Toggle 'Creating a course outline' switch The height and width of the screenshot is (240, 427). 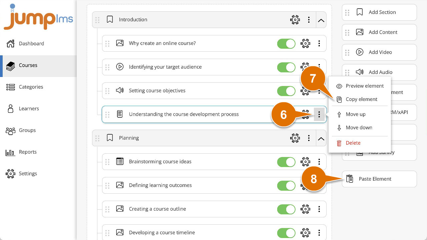(x=286, y=209)
